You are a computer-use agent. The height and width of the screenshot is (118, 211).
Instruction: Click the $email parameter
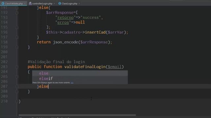point(114,67)
